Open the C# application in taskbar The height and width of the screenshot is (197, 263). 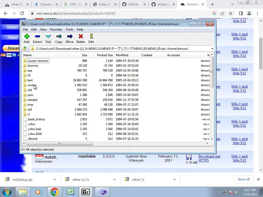point(70,192)
